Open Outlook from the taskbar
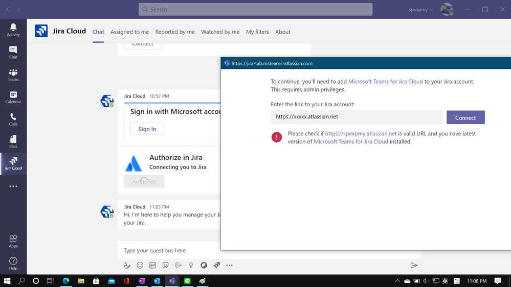 click(157, 281)
